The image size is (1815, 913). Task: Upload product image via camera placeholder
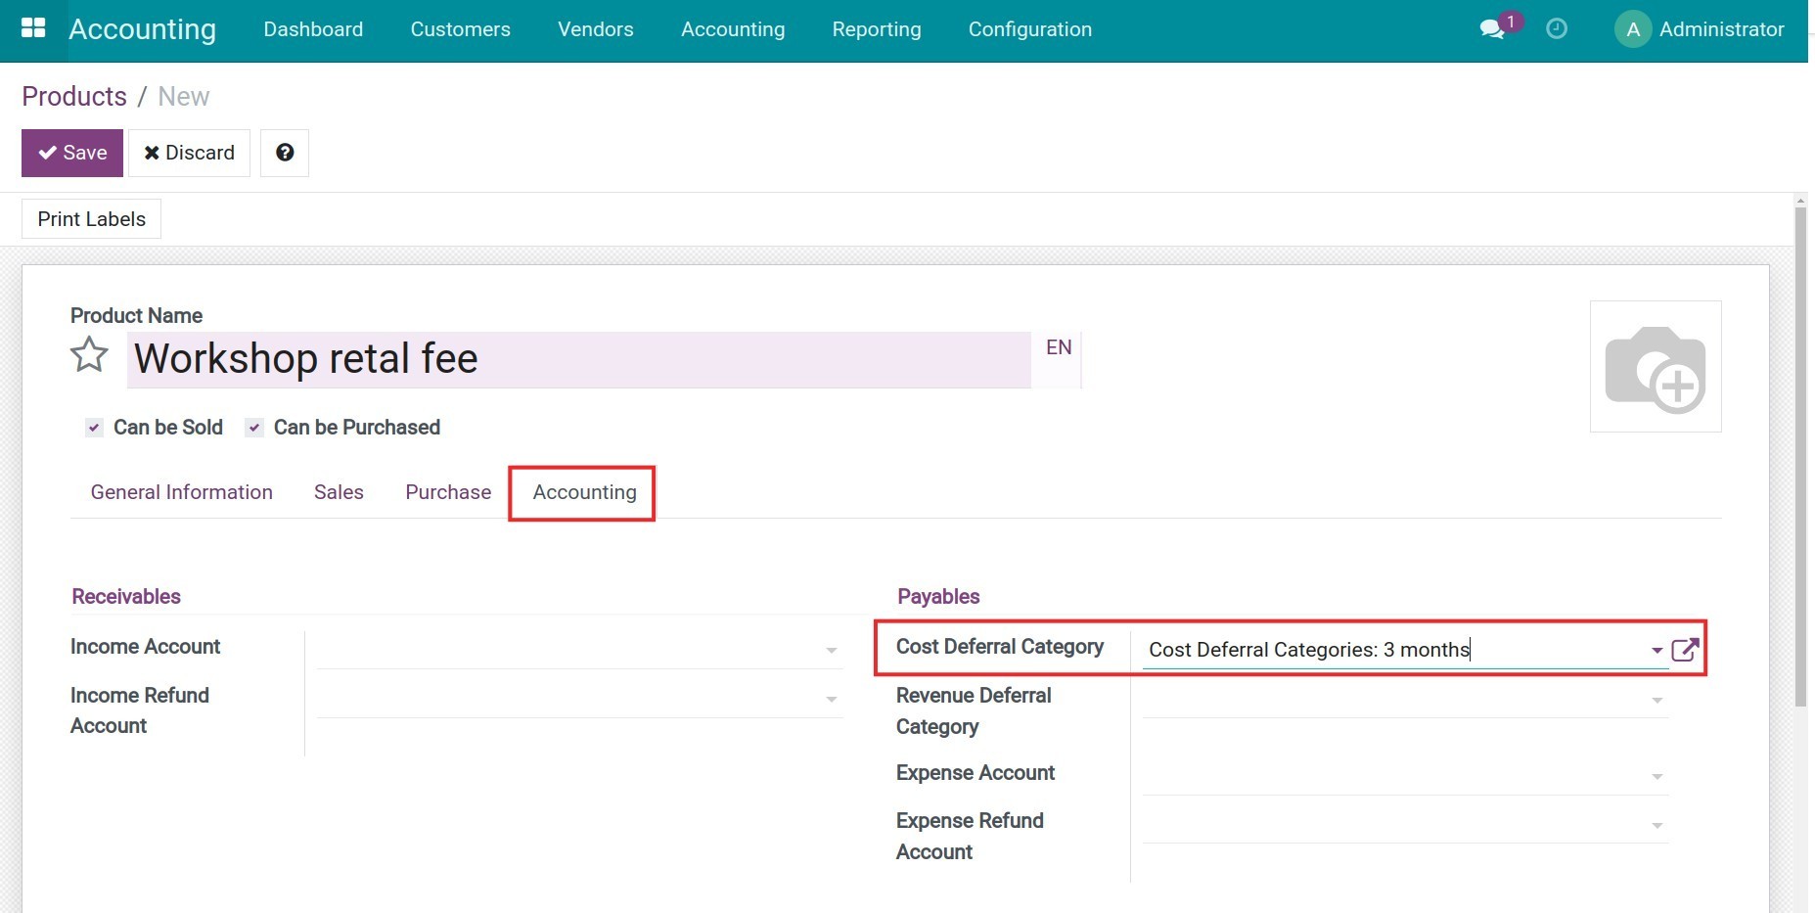[1655, 367]
